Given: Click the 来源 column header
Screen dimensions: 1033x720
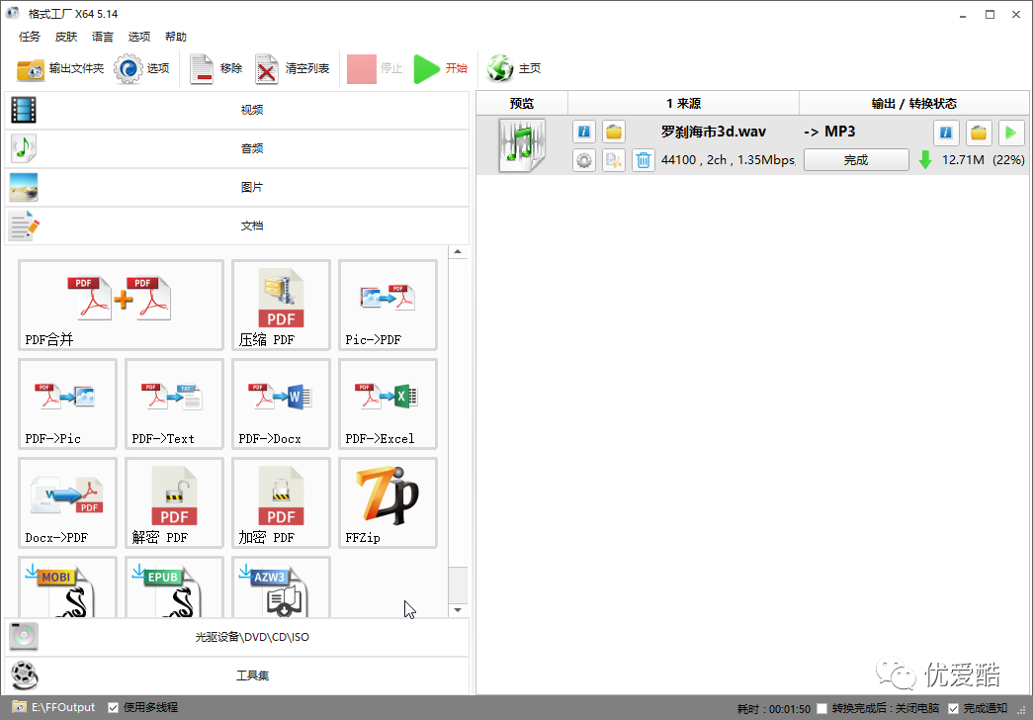Looking at the screenshot, I should 683,104.
